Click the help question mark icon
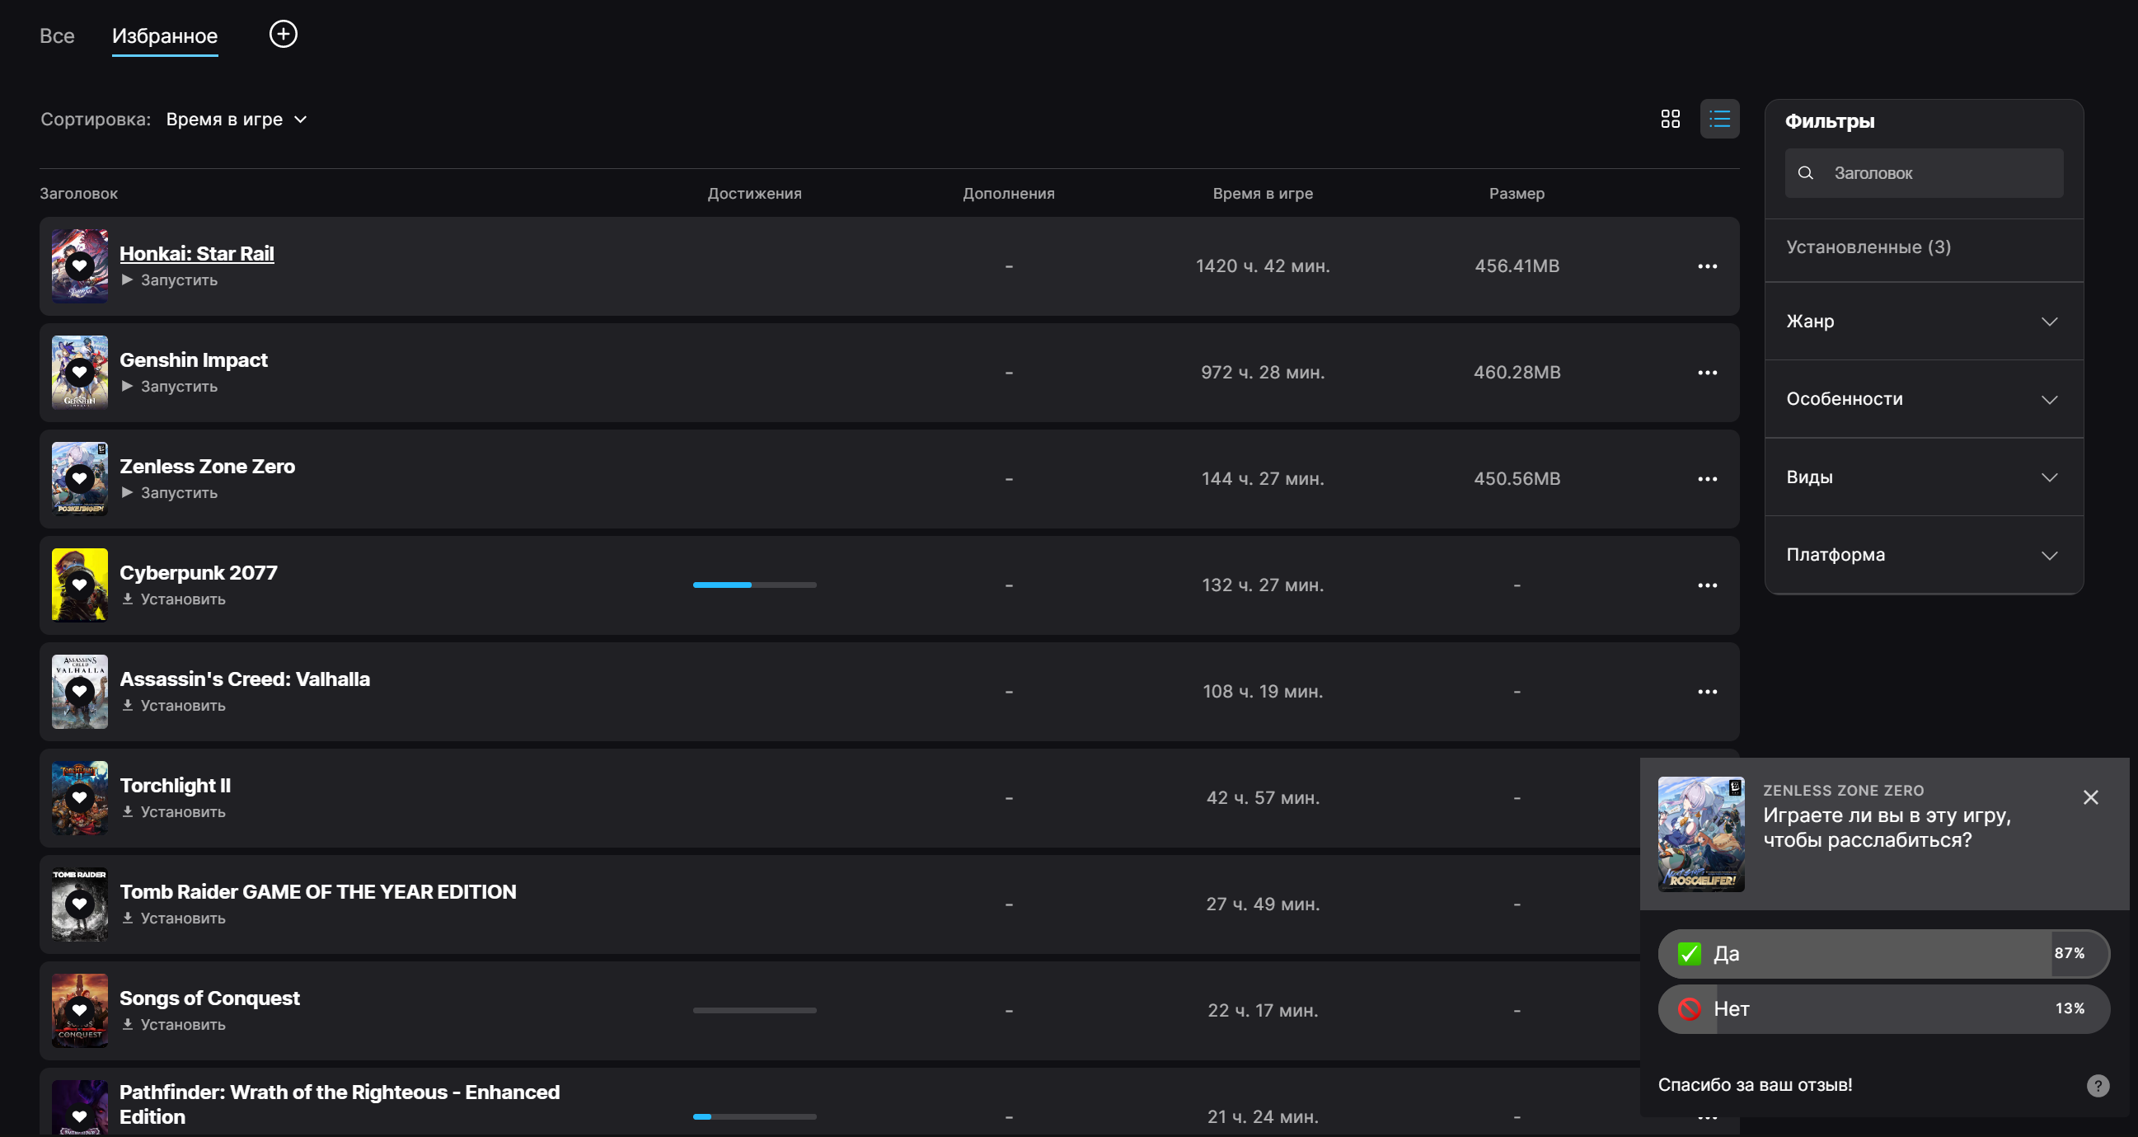2138x1137 pixels. click(x=2098, y=1085)
